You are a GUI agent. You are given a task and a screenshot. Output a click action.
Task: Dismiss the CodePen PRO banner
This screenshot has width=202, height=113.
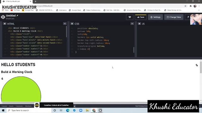[x=74, y=106]
